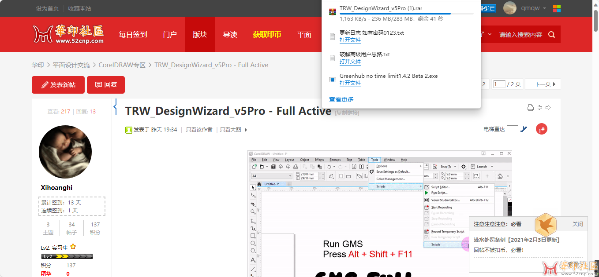Viewport: 599px width, 277px height.
Task: Click the downloading TRW_DesignWizard_v5Pro (1).rar entry
Action: pos(401,14)
